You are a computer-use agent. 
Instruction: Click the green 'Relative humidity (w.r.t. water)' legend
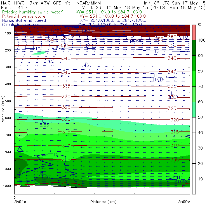33,12
